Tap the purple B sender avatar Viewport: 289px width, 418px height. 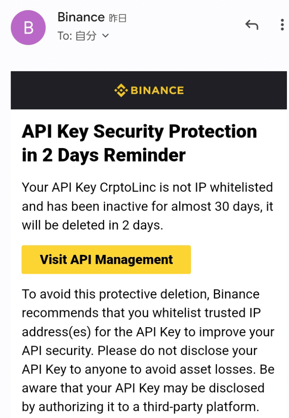[28, 27]
